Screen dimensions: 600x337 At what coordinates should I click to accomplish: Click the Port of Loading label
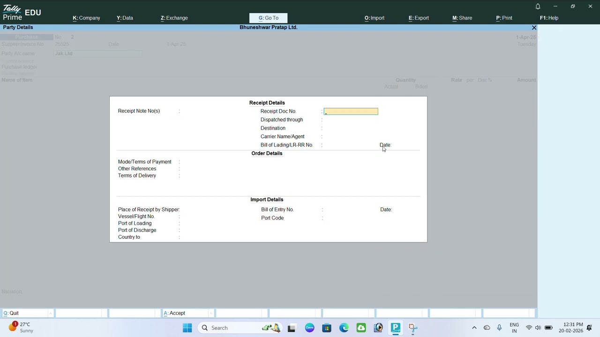(x=135, y=223)
